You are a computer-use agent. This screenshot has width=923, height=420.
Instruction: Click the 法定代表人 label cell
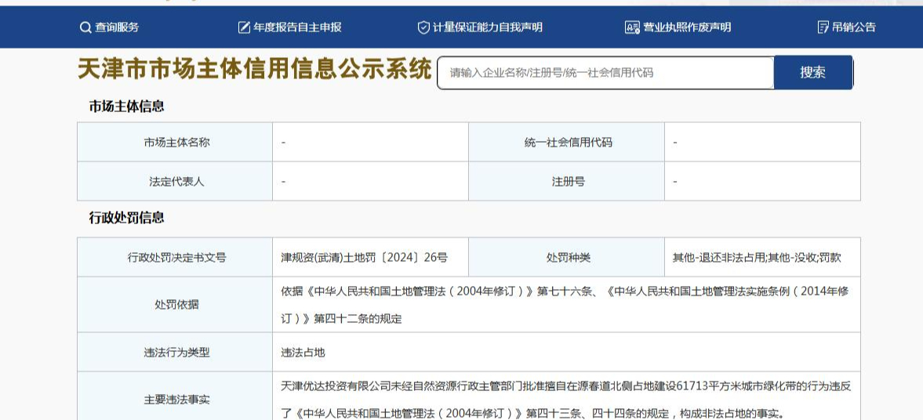pyautogui.click(x=175, y=182)
